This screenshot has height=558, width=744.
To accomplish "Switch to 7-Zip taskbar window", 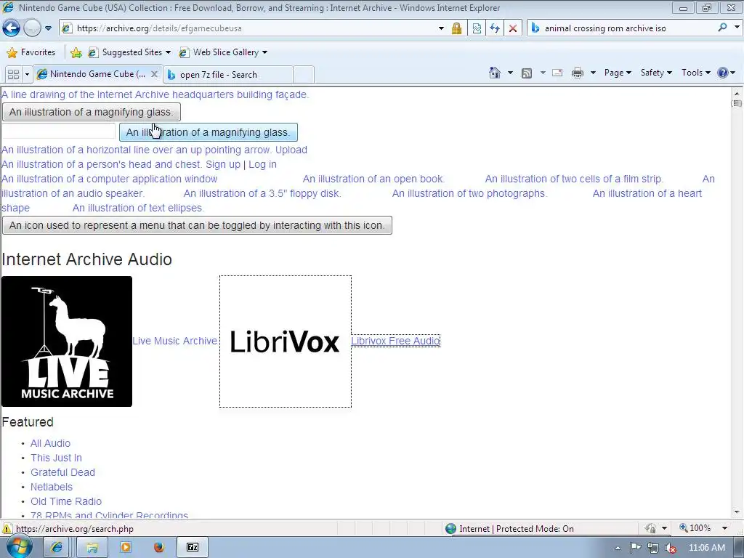I will (x=193, y=548).
